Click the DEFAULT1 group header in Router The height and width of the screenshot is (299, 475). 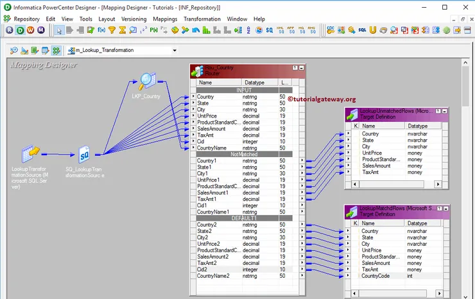point(241,218)
